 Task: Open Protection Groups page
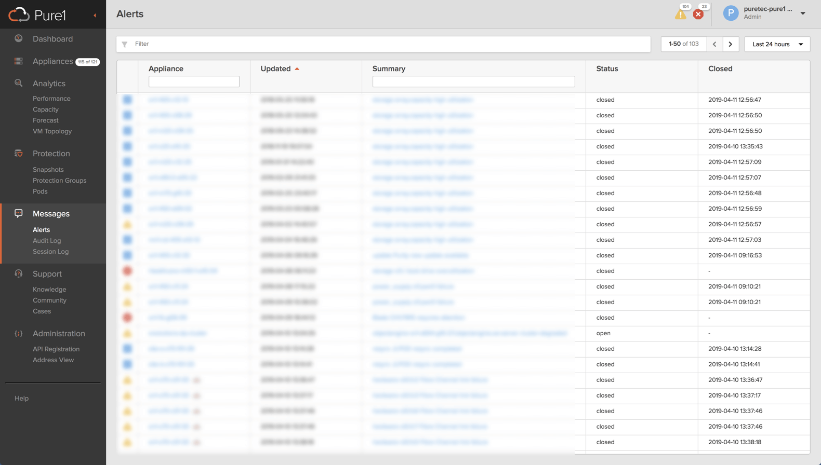pos(59,181)
